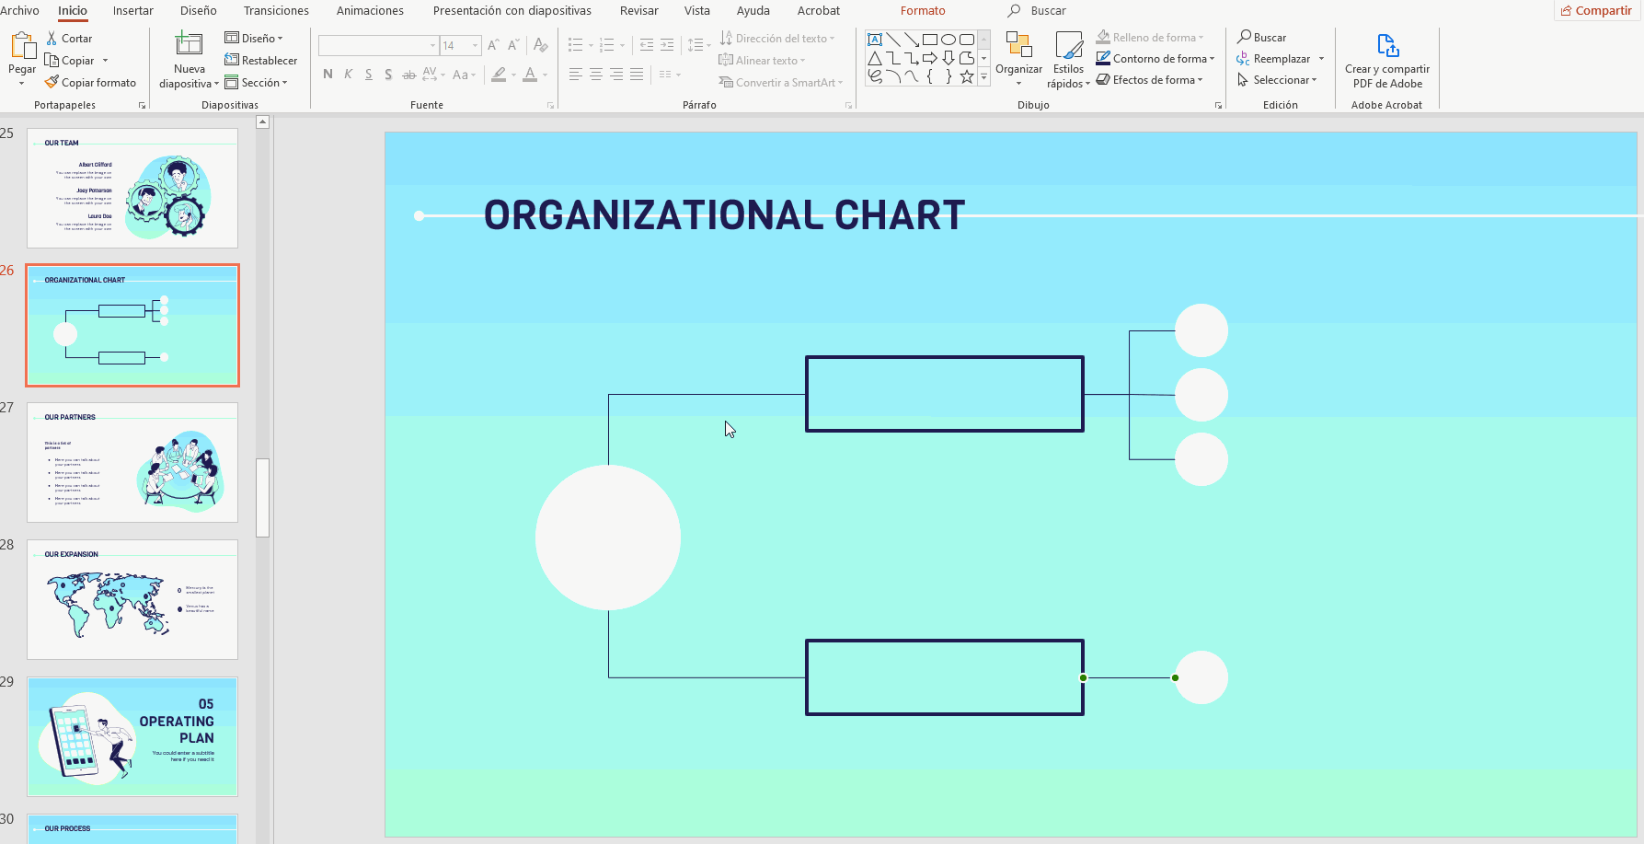Click the numbered list icon
Viewport: 1644px width, 844px height.
click(606, 45)
